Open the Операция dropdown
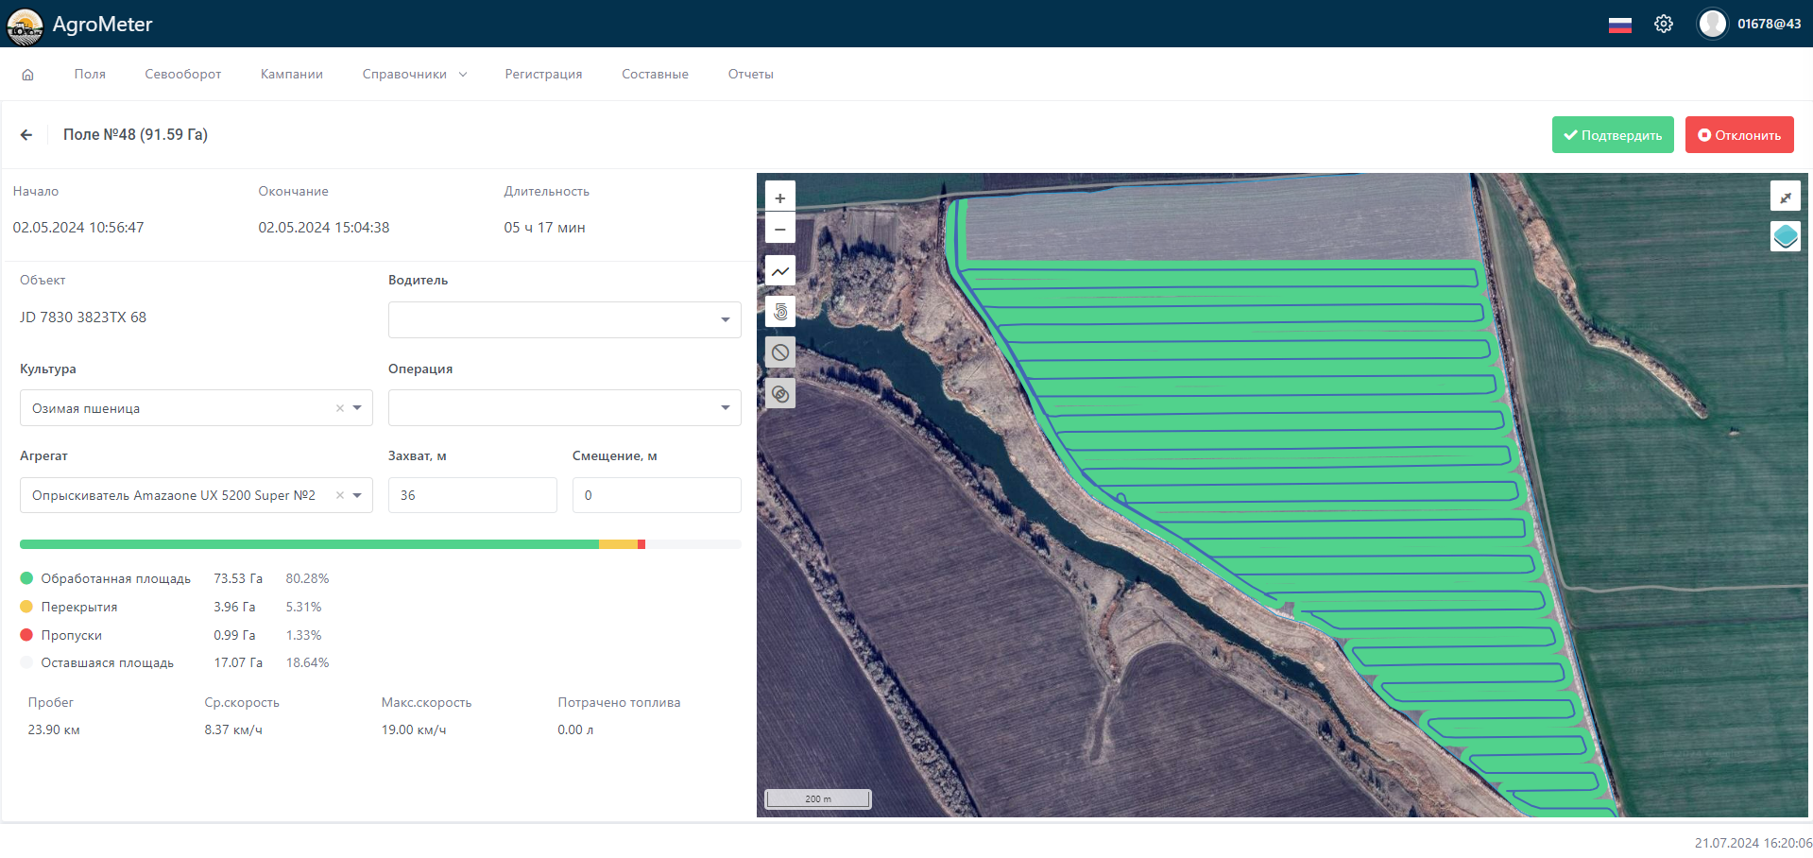This screenshot has width=1813, height=858. pyautogui.click(x=564, y=408)
